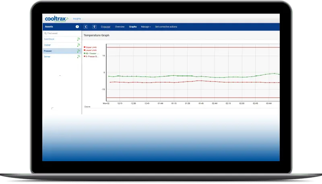Click the Temperature Graph heading

click(97, 35)
